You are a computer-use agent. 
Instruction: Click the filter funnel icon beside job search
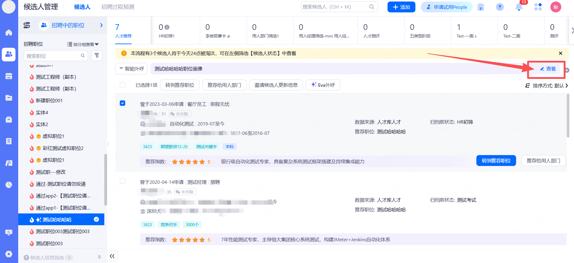[x=97, y=56]
